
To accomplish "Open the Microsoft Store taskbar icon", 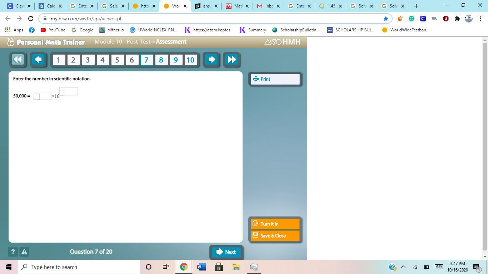I will (x=219, y=267).
